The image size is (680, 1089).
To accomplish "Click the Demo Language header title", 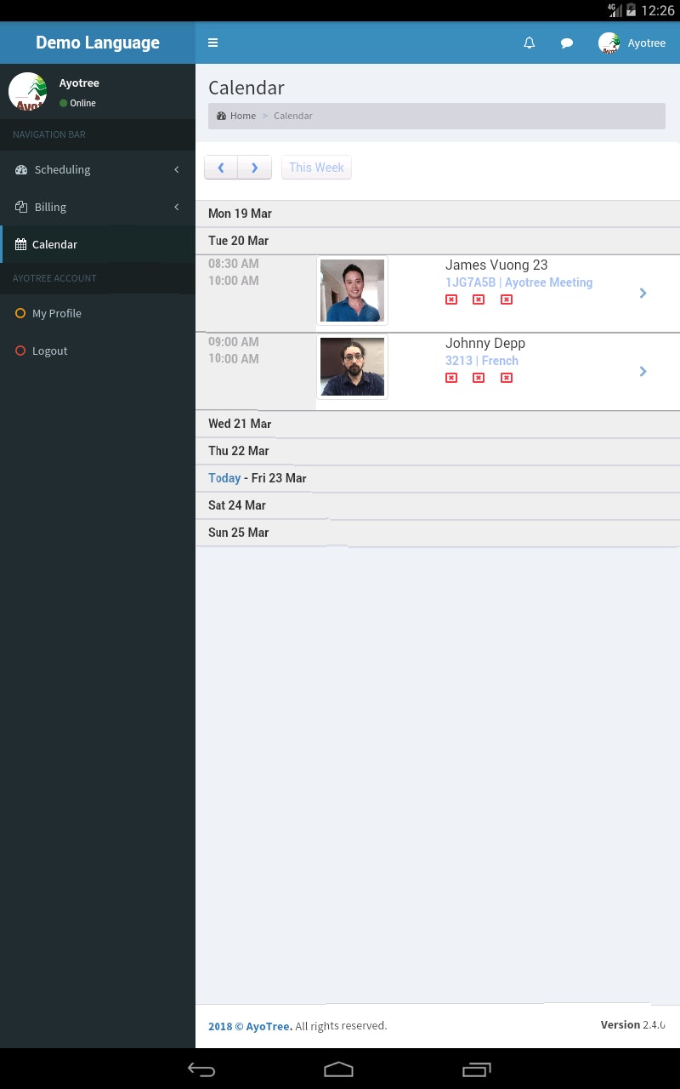I will pos(98,43).
